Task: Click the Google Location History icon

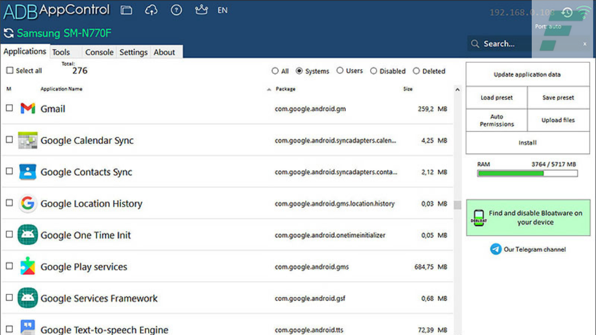Action: (x=28, y=203)
